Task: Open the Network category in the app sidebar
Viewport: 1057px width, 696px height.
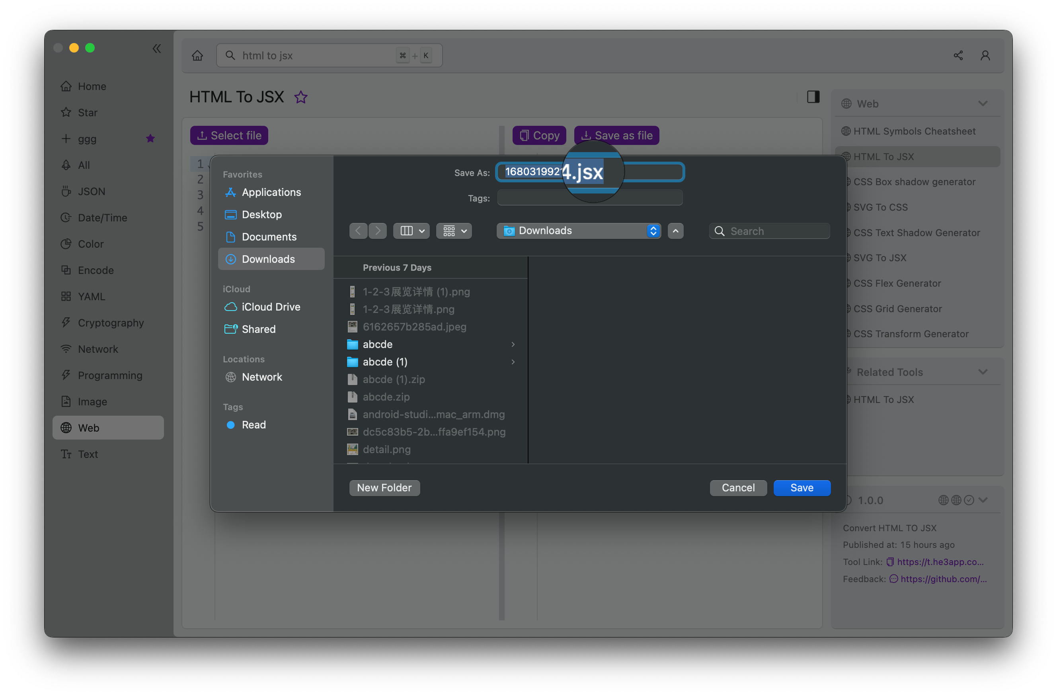Action: (108, 349)
